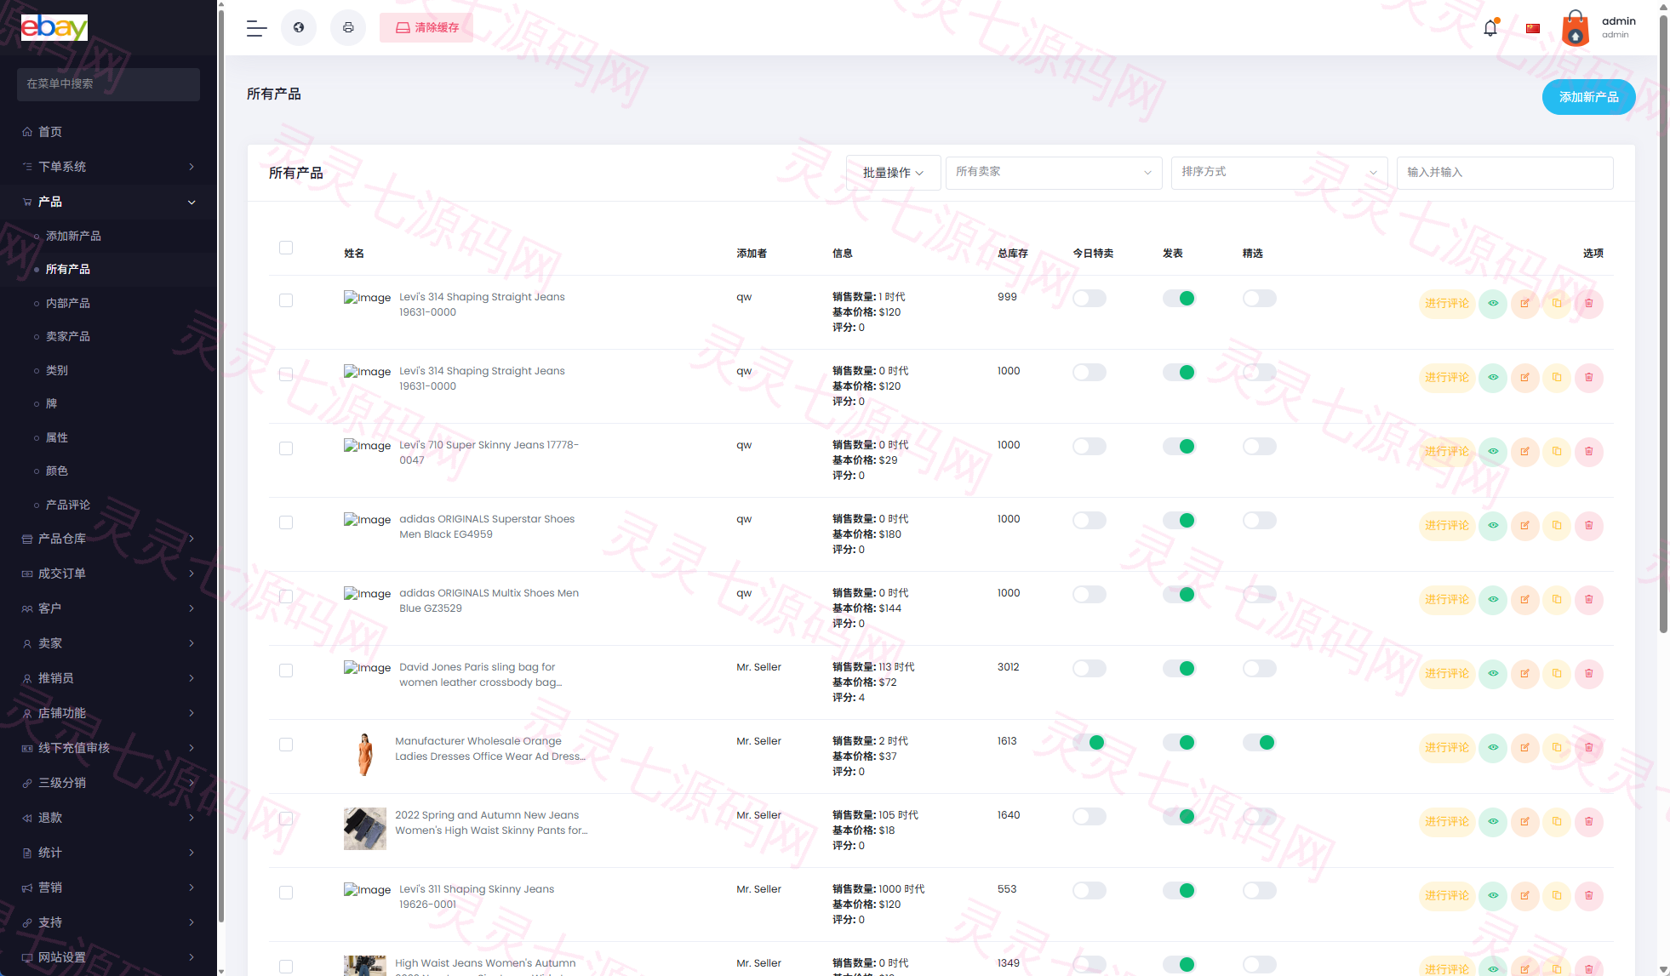Screen dimensions: 1670x976
Task: Open the 排序方式 sort dropdown
Action: tap(1279, 173)
